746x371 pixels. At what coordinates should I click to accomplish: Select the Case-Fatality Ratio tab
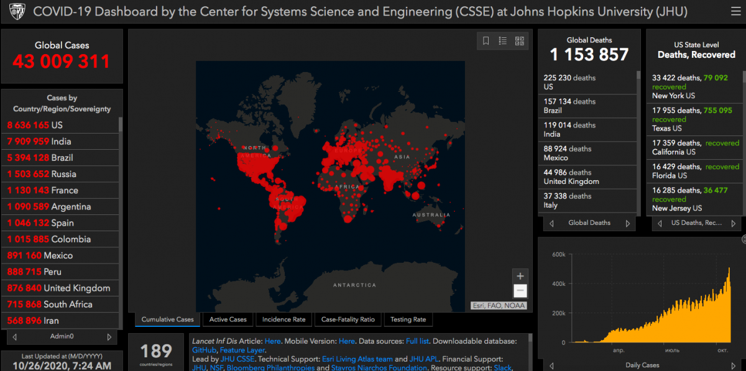pyautogui.click(x=348, y=319)
